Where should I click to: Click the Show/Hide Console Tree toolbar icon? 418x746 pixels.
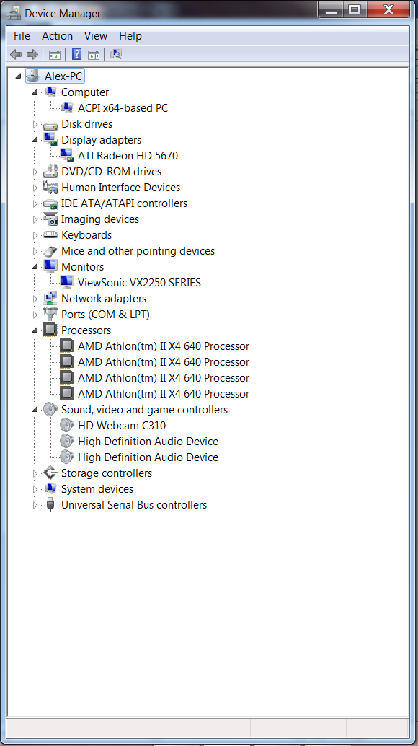pos(55,55)
